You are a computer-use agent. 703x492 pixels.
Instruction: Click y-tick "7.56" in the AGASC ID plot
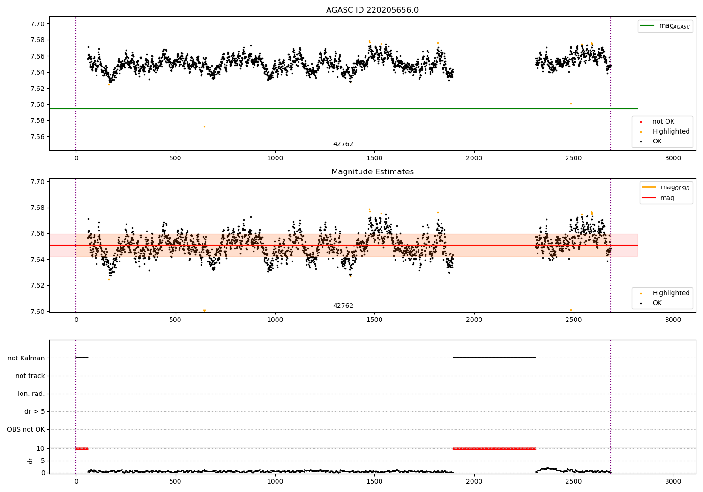[37, 137]
